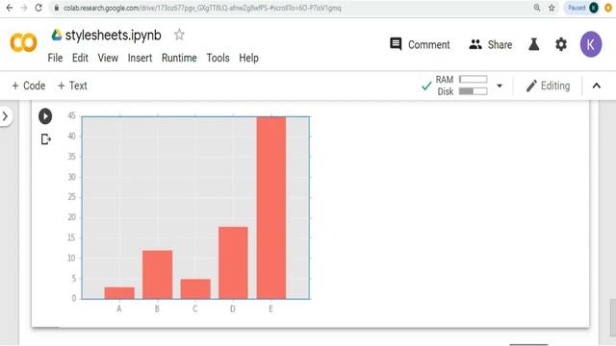616x346 pixels.
Task: Add a new Code cell
Action: [28, 86]
